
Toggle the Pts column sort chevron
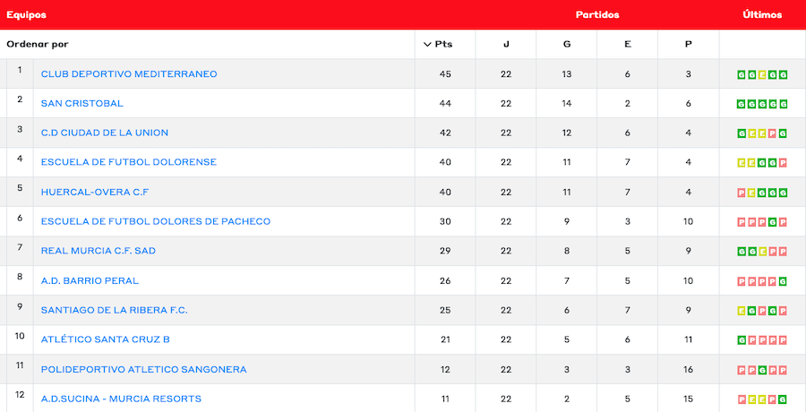point(427,44)
